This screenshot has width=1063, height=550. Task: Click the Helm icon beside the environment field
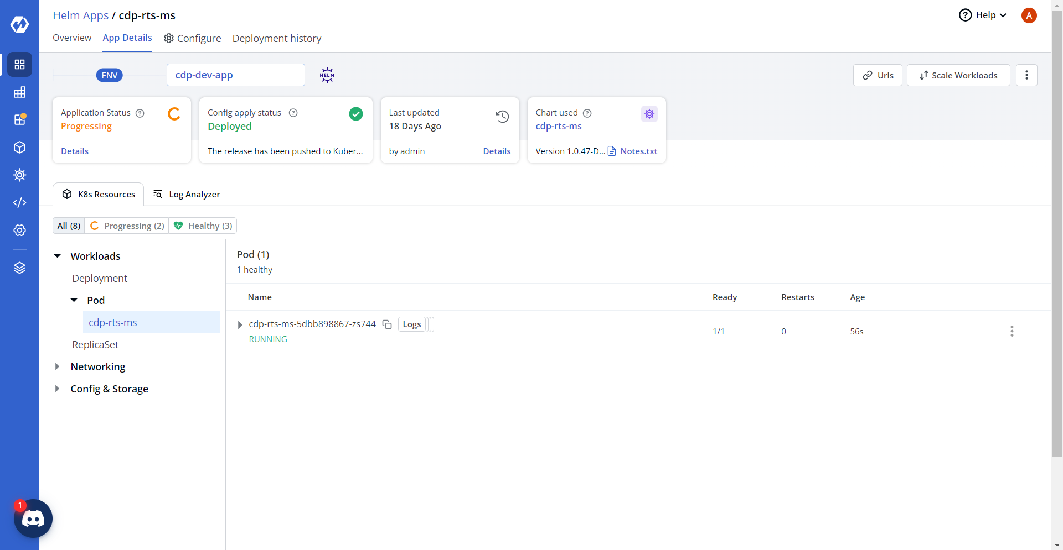click(x=327, y=75)
